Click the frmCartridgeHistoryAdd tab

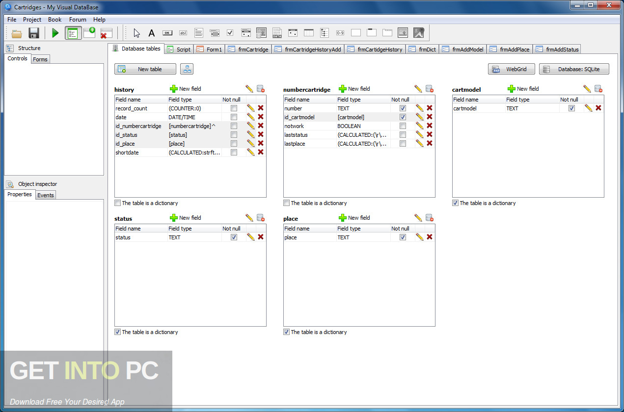coord(308,49)
